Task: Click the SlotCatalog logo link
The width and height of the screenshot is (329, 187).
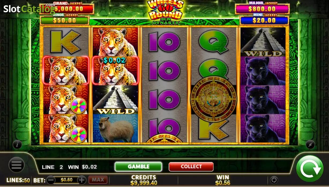Action: pos(29,9)
